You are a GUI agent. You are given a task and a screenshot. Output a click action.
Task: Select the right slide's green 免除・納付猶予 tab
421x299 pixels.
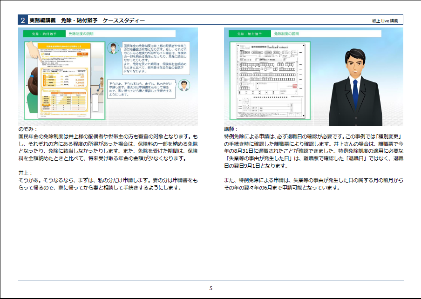tap(247, 34)
